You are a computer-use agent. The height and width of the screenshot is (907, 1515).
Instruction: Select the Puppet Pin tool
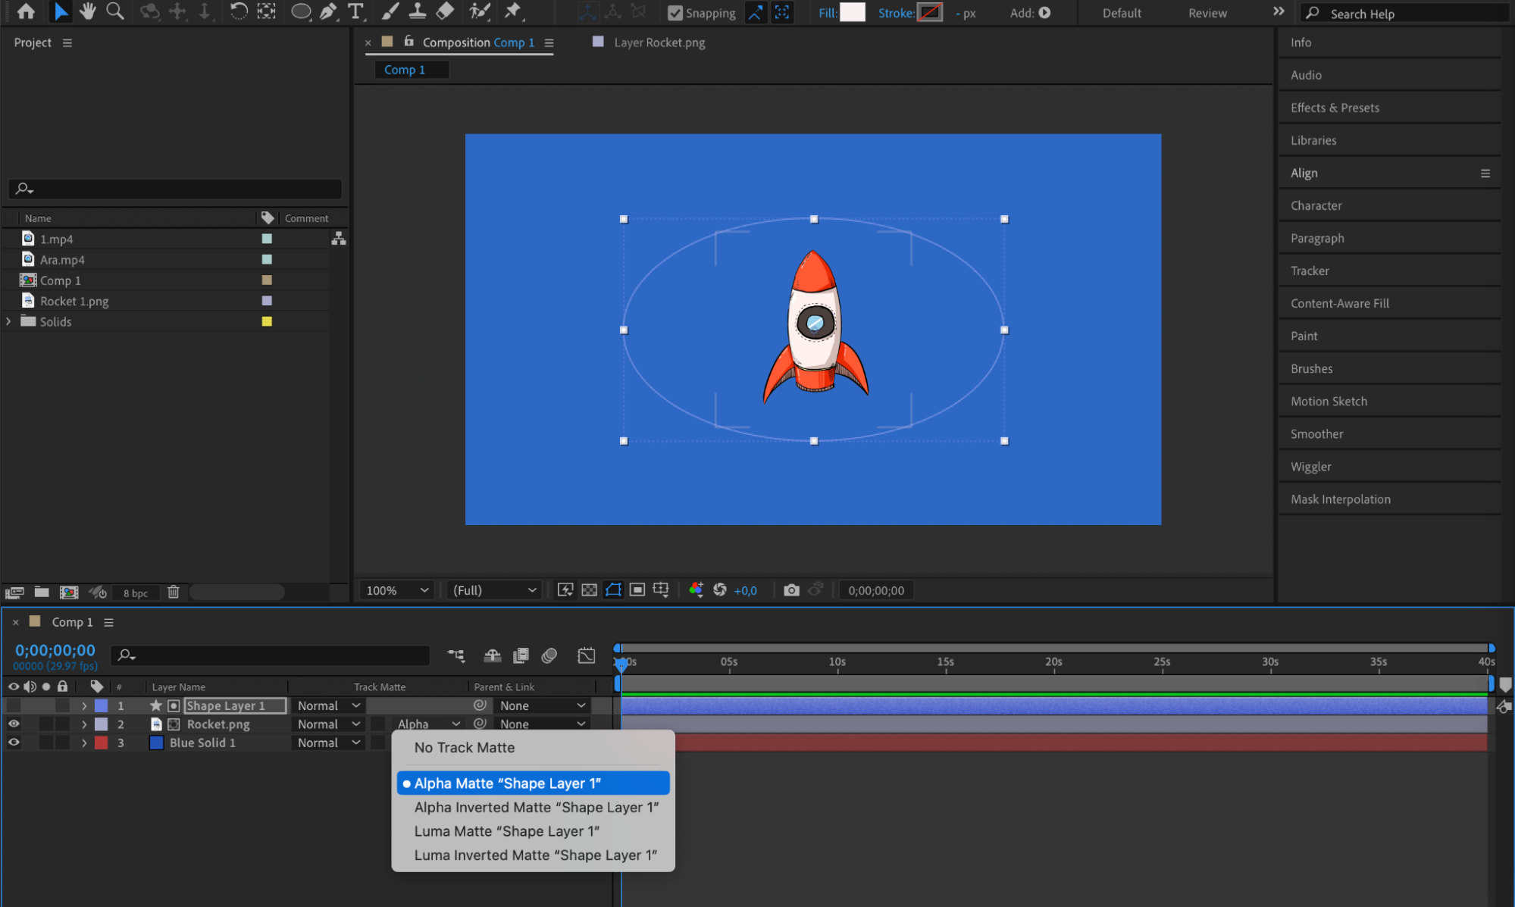point(513,11)
